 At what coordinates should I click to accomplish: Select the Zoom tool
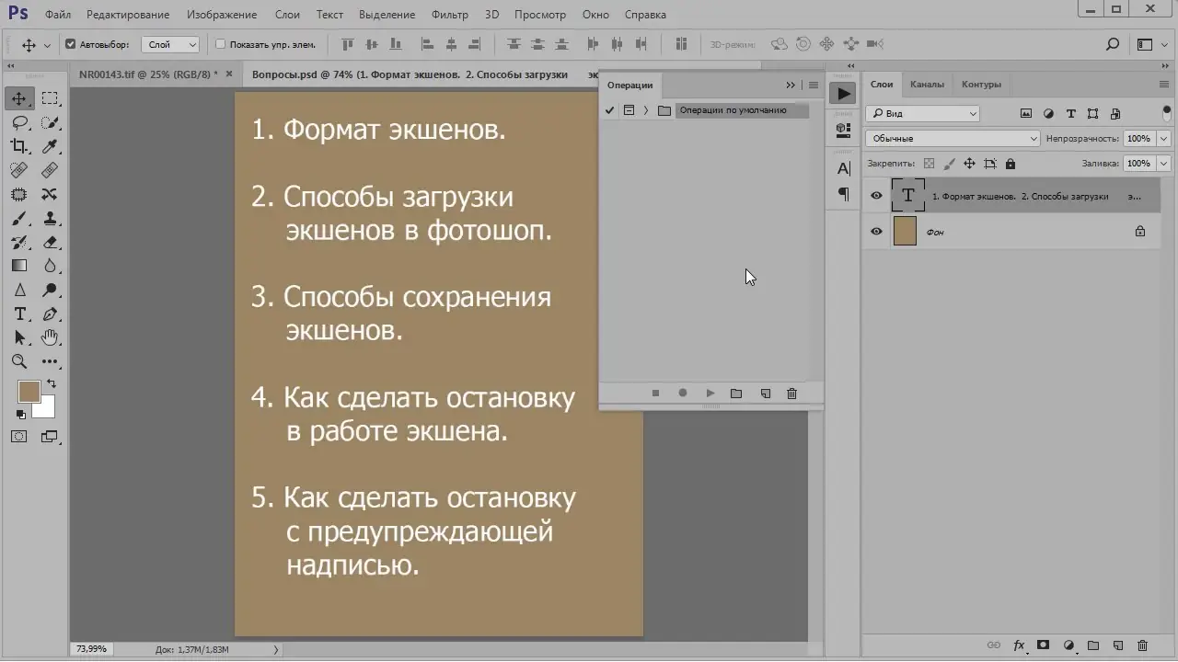coord(19,361)
